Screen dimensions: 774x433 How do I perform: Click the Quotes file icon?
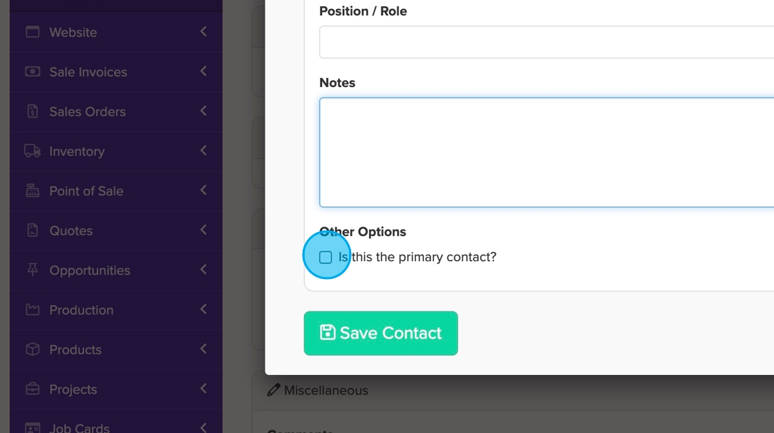(x=32, y=230)
